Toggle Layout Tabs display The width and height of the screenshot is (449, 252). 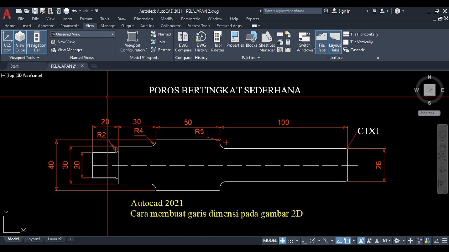click(335, 42)
